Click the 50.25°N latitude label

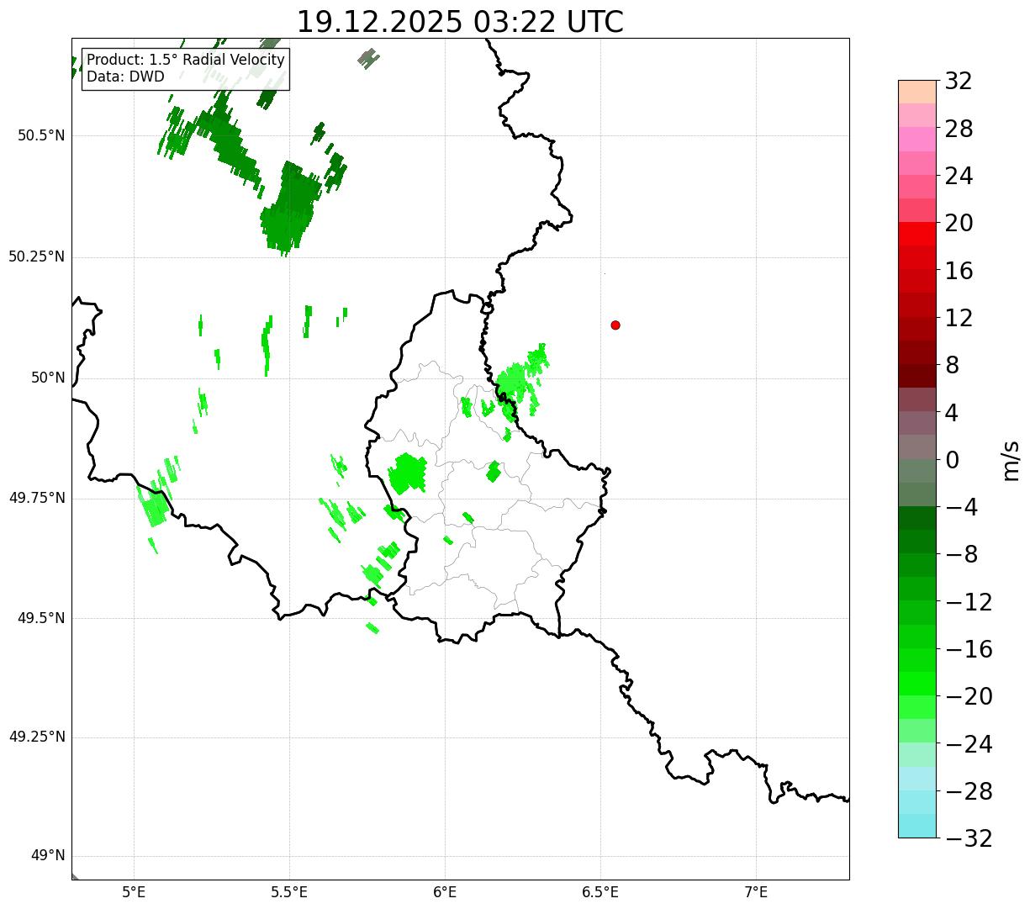pos(37,257)
